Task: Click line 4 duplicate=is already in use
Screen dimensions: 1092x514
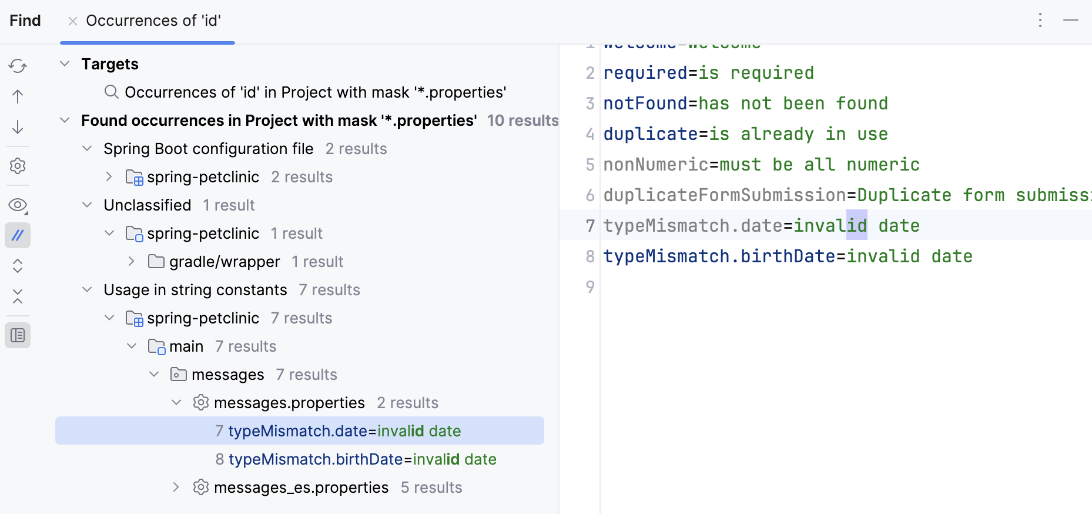Action: tap(745, 134)
